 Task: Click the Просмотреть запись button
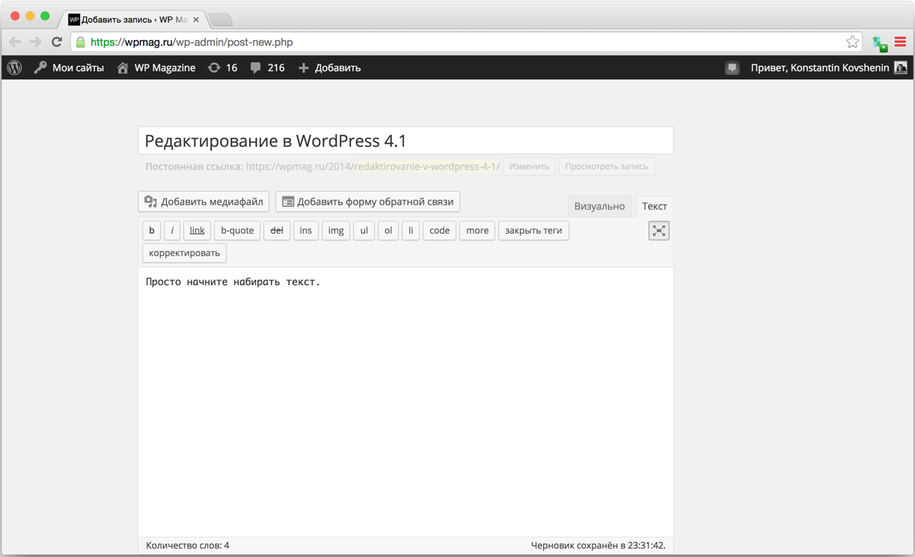point(607,166)
